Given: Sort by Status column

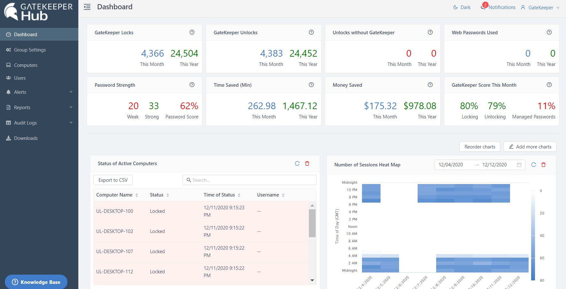Looking at the screenshot, I should tap(159, 195).
